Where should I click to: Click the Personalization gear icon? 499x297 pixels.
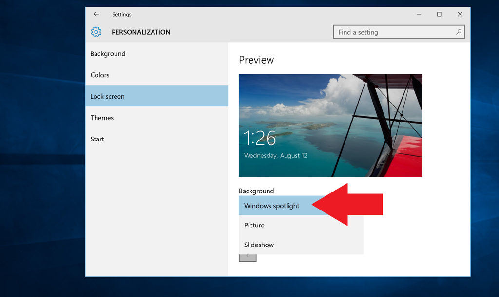(96, 32)
